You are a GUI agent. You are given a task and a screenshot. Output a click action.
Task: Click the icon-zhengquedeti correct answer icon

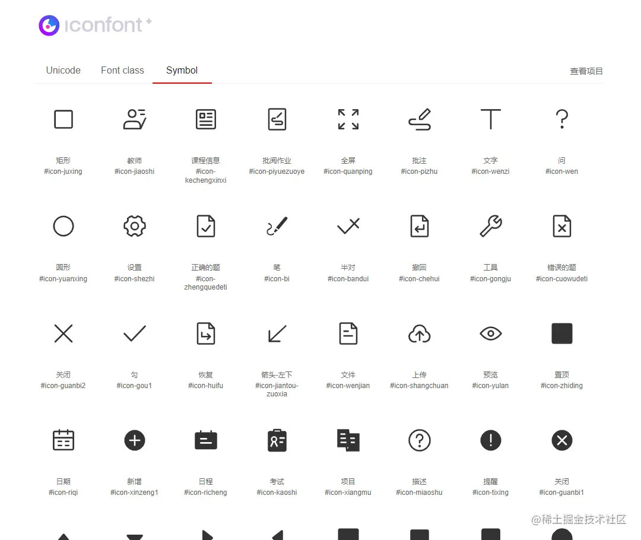click(x=205, y=227)
